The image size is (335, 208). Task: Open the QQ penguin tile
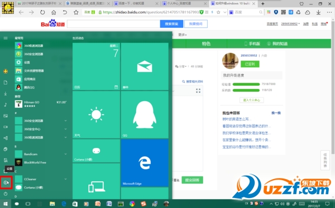click(x=145, y=115)
